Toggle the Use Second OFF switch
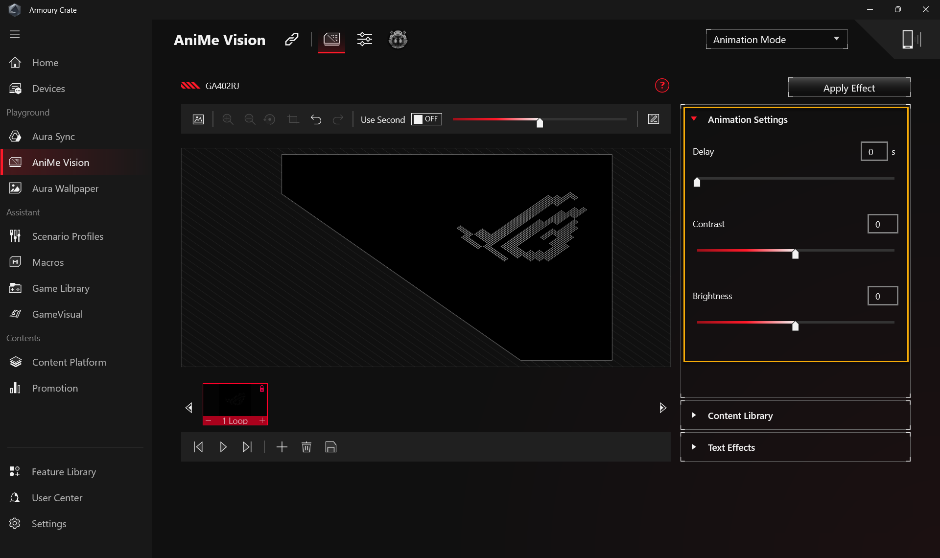 [426, 119]
